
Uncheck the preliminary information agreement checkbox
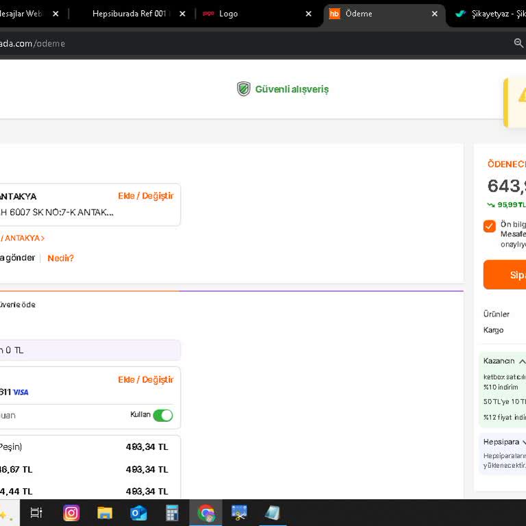[x=489, y=227]
